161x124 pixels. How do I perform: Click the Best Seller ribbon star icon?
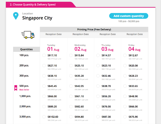click(16, 88)
